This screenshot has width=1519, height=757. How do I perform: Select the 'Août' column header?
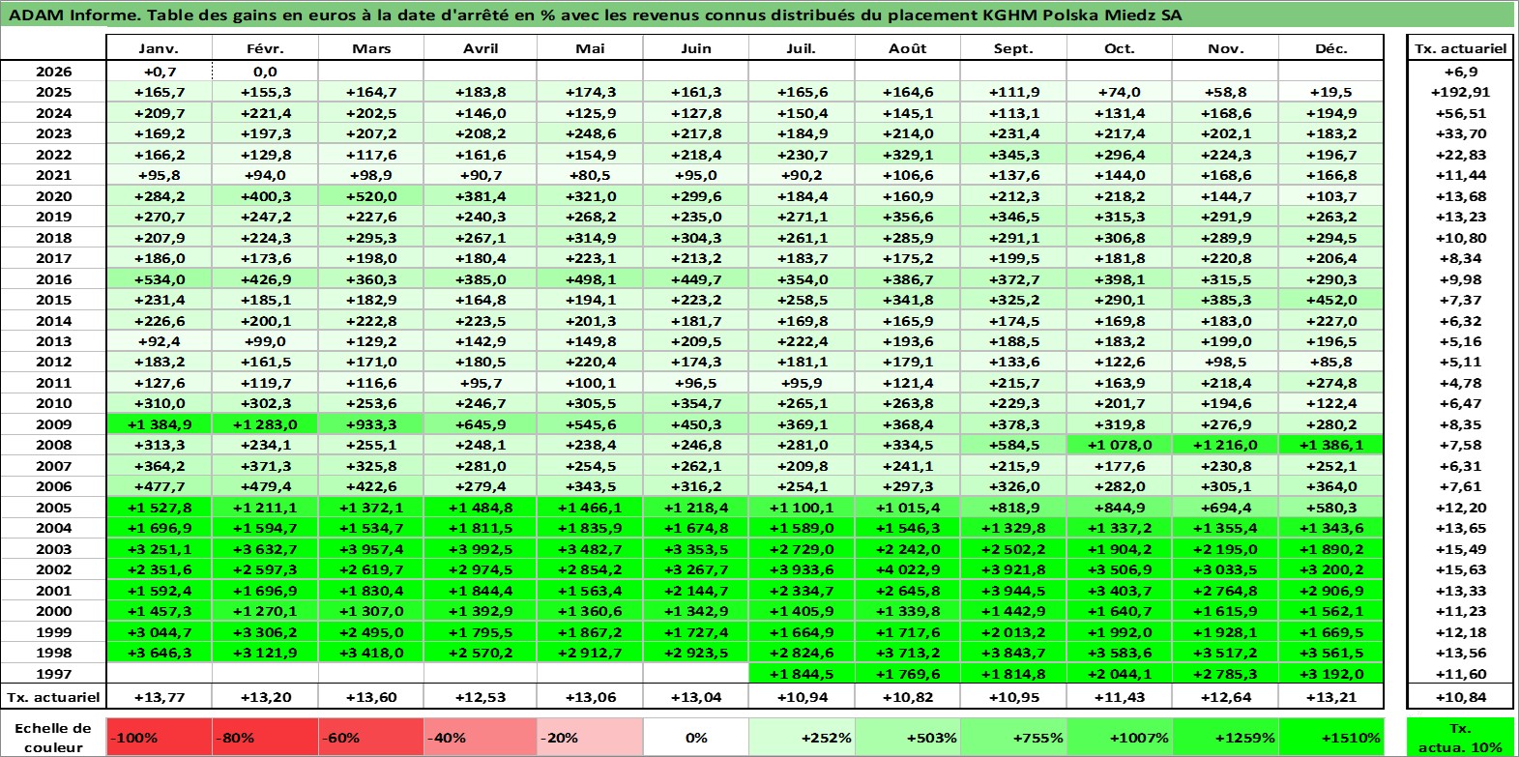[908, 48]
